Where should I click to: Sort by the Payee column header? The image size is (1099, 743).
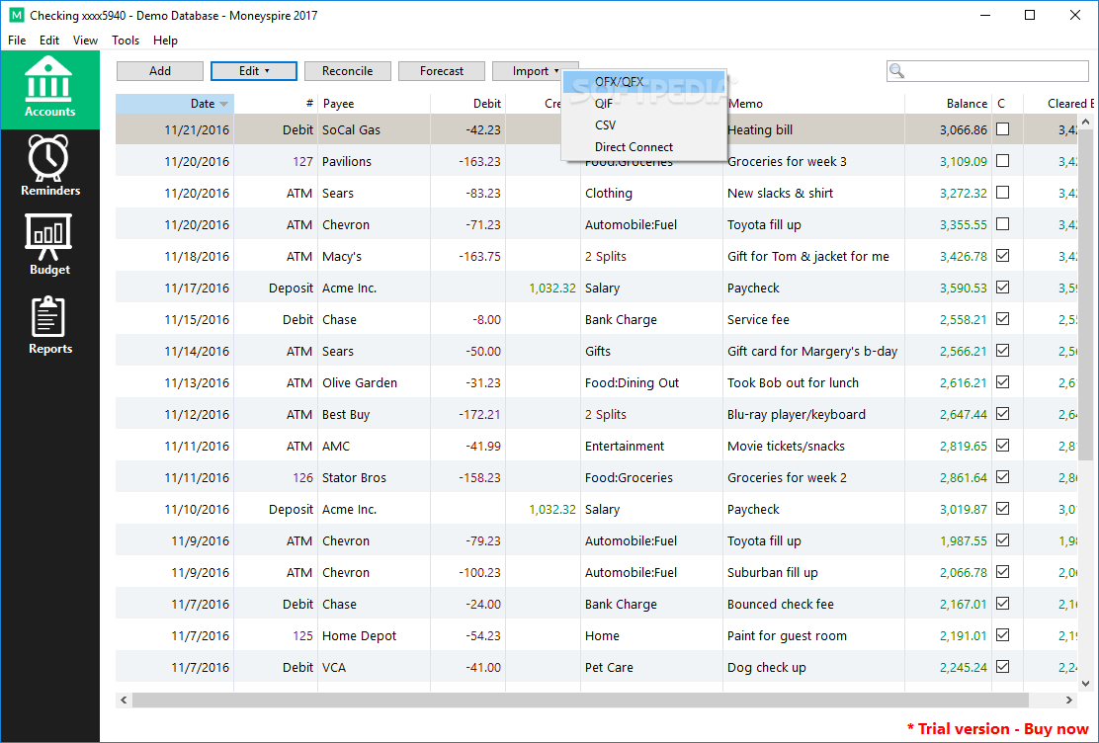(374, 104)
